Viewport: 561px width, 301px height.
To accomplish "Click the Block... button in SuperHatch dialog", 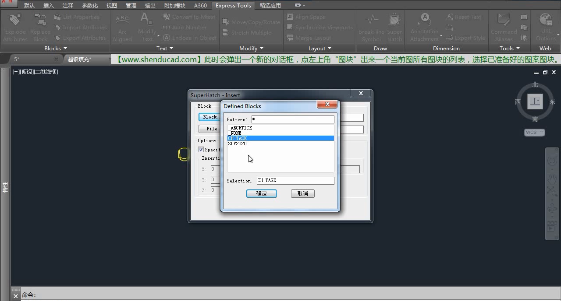I will (x=209, y=117).
